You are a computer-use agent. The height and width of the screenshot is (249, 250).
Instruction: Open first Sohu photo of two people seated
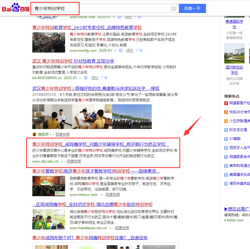pos(52,117)
